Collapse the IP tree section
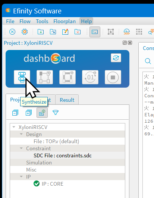Viewport: 154px width, 198px height. (x=21, y=176)
